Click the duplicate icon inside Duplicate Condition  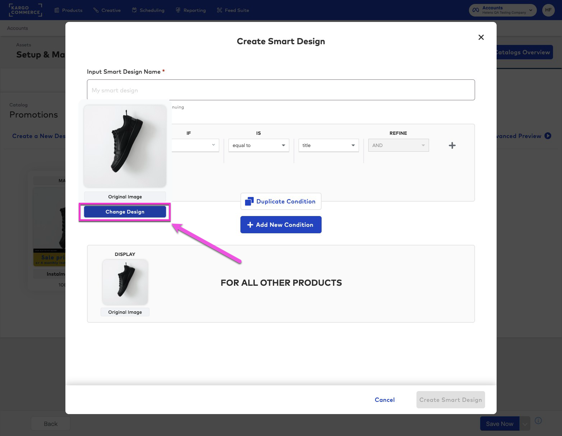pos(249,201)
